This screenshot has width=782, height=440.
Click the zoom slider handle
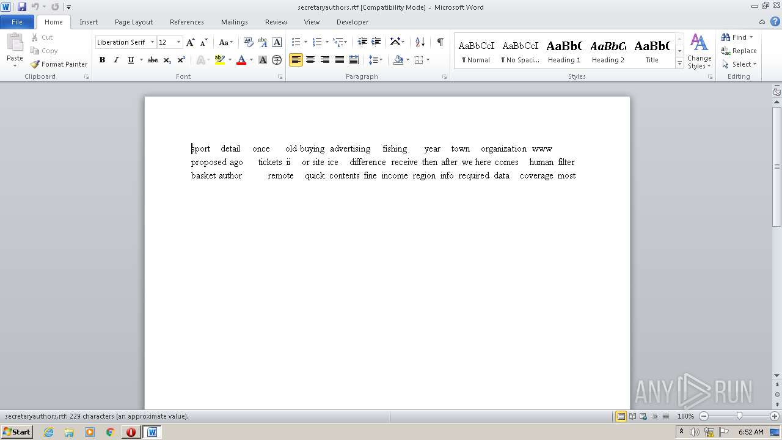click(739, 416)
